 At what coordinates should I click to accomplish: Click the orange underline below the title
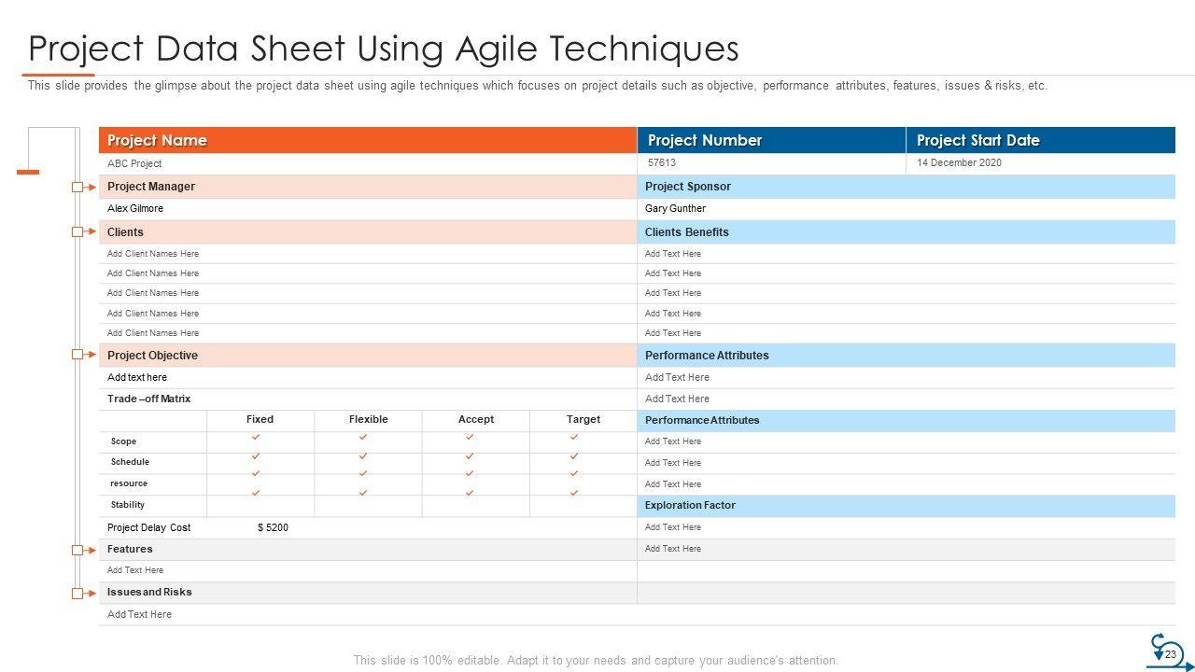58,75
